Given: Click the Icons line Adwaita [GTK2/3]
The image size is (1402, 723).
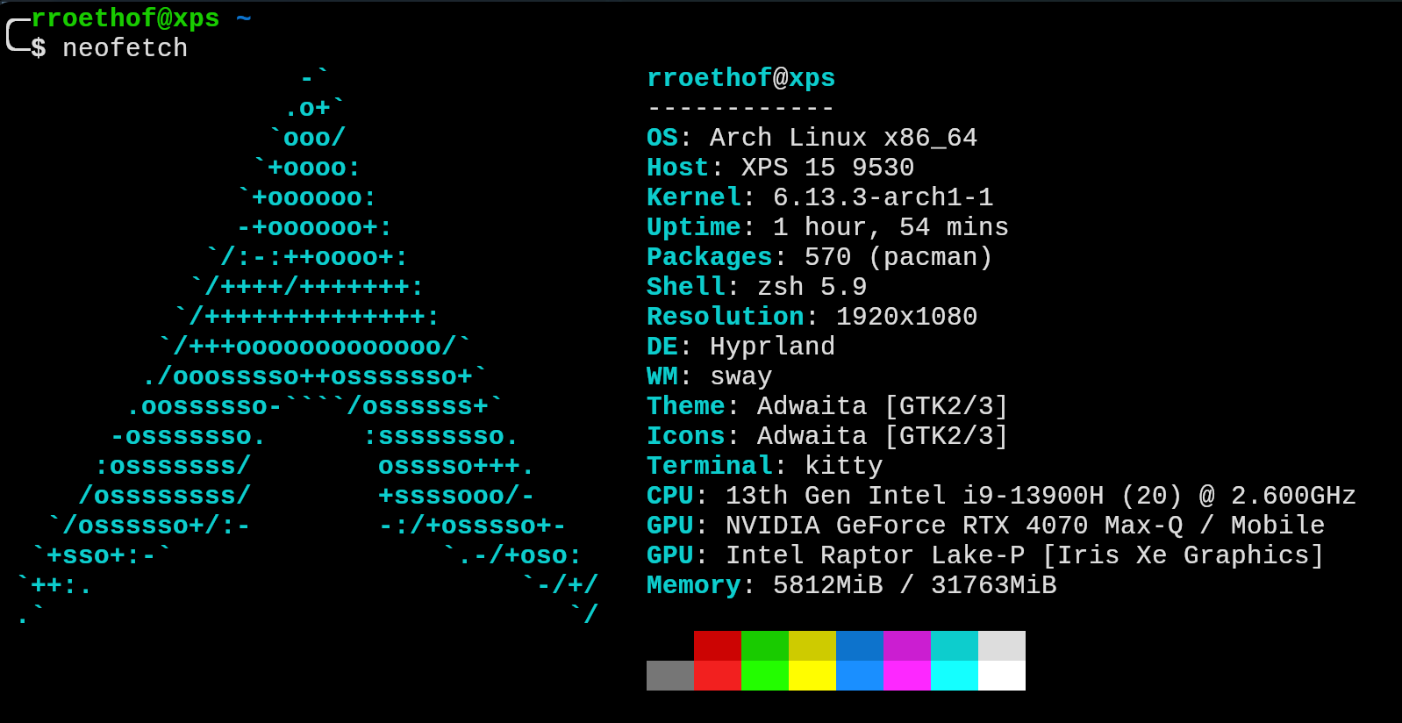Looking at the screenshot, I should pos(827,436).
